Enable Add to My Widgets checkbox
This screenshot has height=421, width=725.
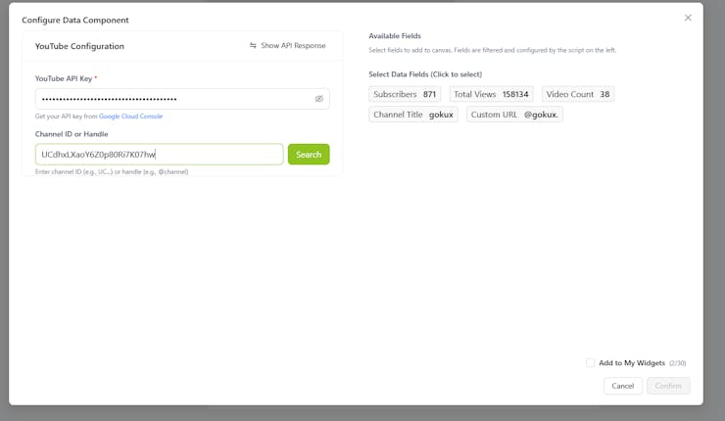coord(590,363)
